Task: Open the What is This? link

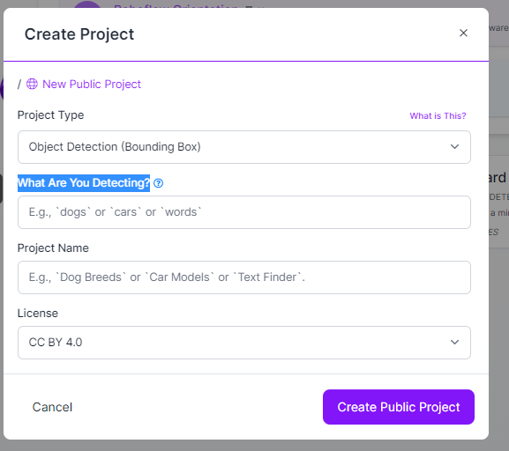Action: [438, 115]
